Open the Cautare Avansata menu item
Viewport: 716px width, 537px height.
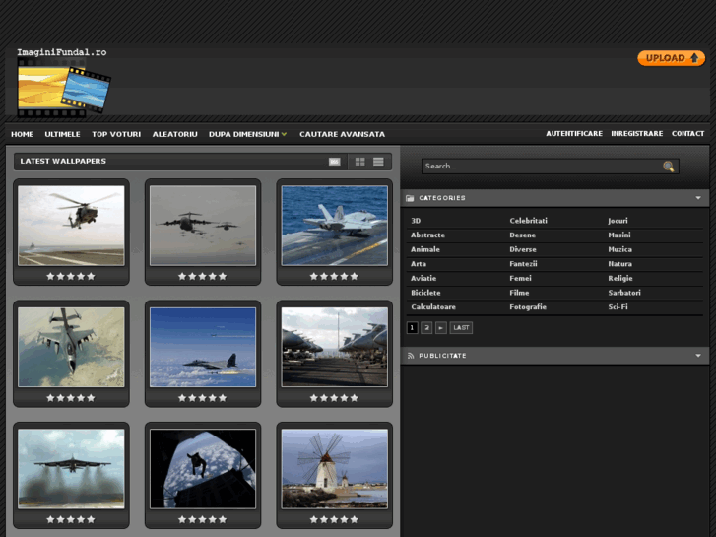click(x=342, y=134)
